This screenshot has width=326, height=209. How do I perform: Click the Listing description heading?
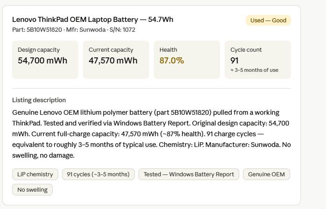click(39, 100)
